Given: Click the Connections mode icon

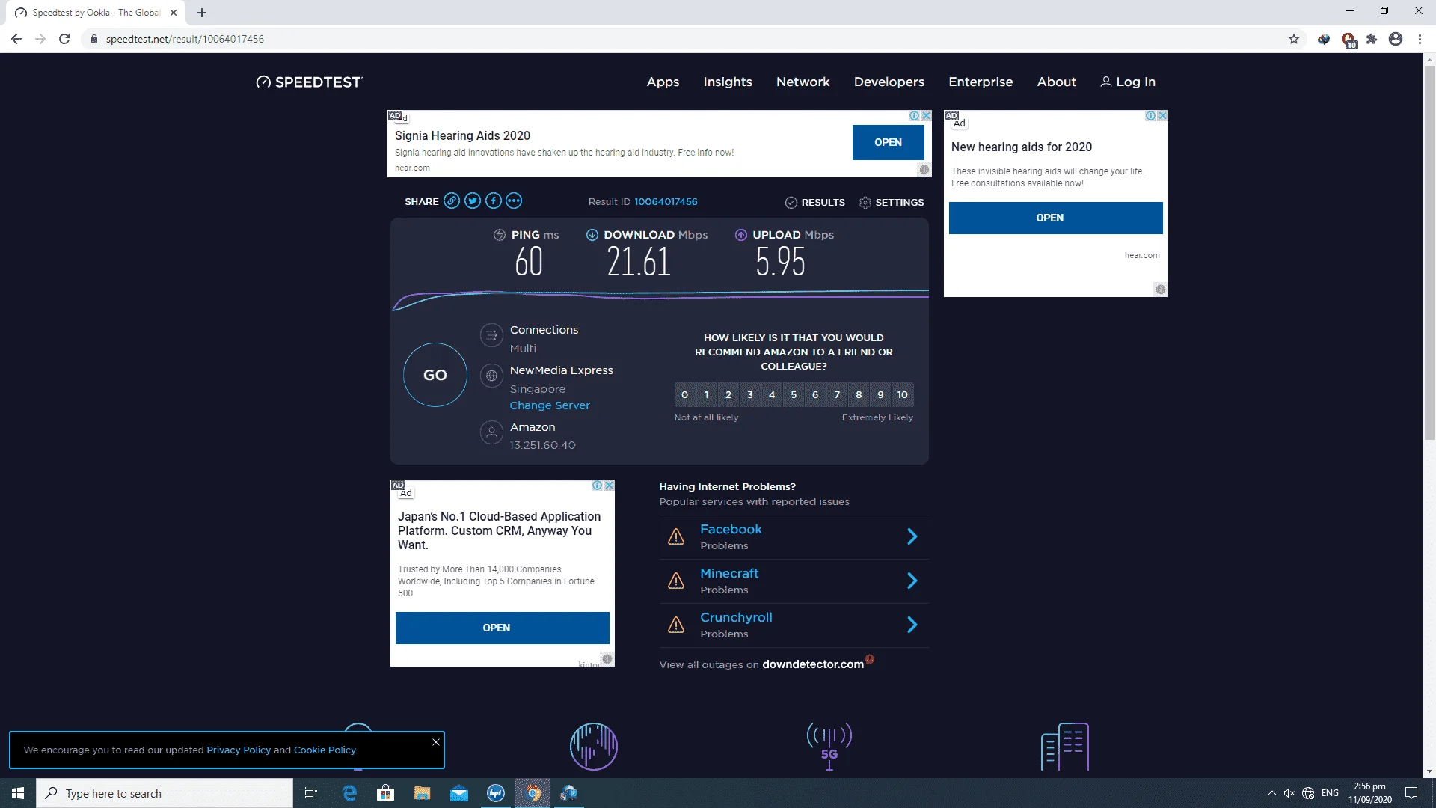Looking at the screenshot, I should [x=491, y=336].
